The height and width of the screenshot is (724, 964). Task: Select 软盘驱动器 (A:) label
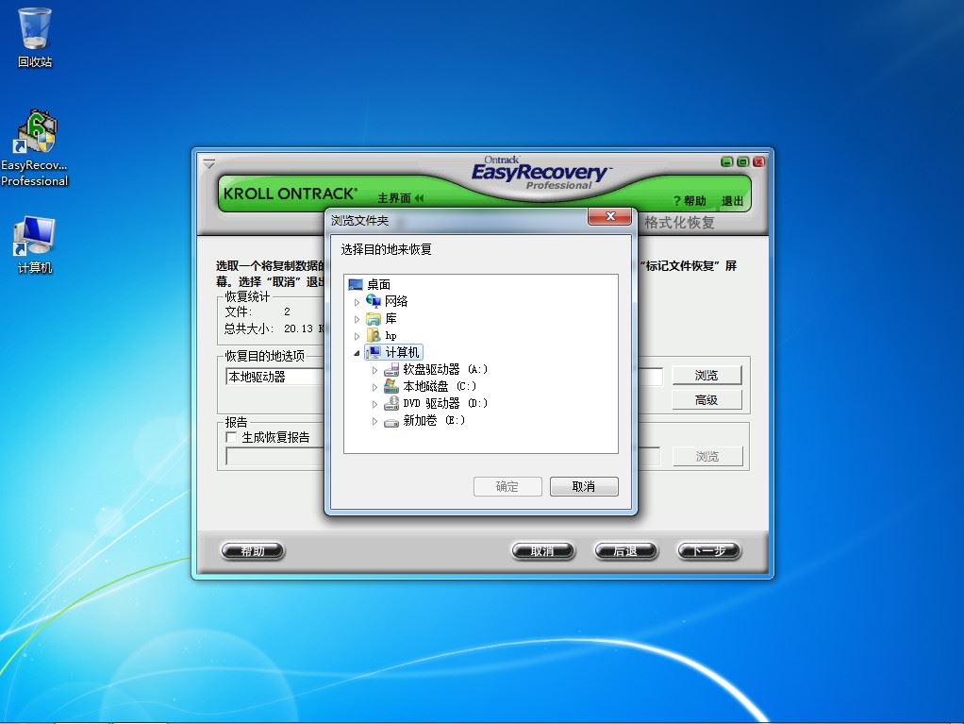click(x=446, y=369)
